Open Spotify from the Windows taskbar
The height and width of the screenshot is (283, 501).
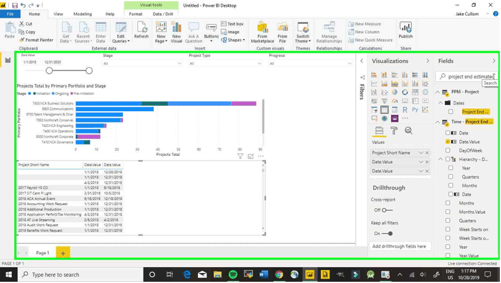point(233,274)
